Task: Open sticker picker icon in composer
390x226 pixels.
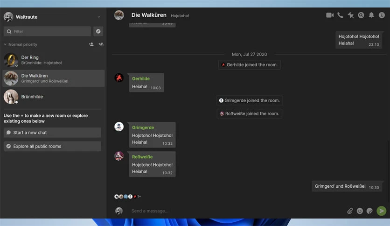Action: coord(369,211)
